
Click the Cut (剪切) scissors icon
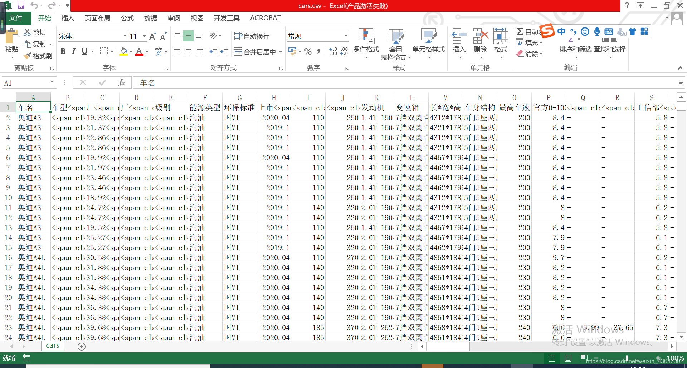(27, 32)
